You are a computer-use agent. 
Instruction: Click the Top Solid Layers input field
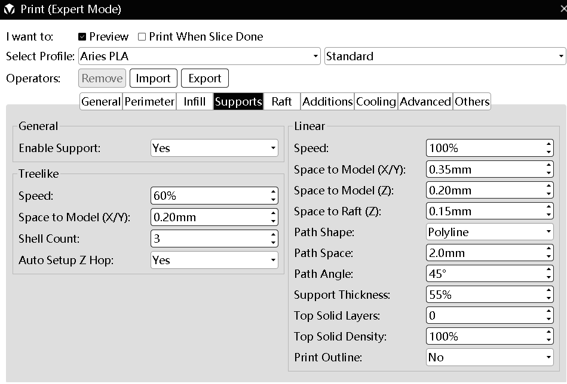(478, 315)
